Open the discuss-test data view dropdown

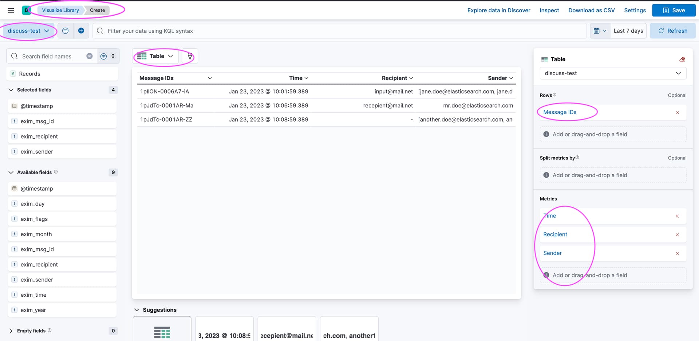pos(29,31)
